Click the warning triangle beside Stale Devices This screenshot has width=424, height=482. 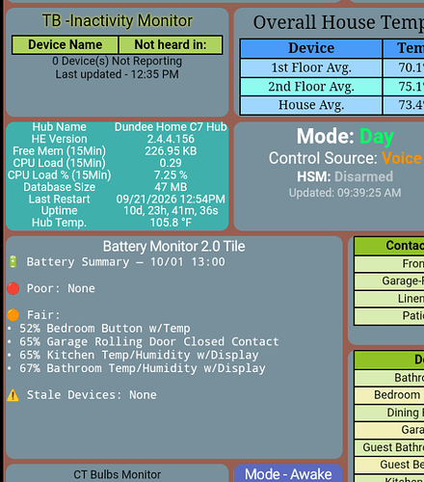(x=13, y=395)
